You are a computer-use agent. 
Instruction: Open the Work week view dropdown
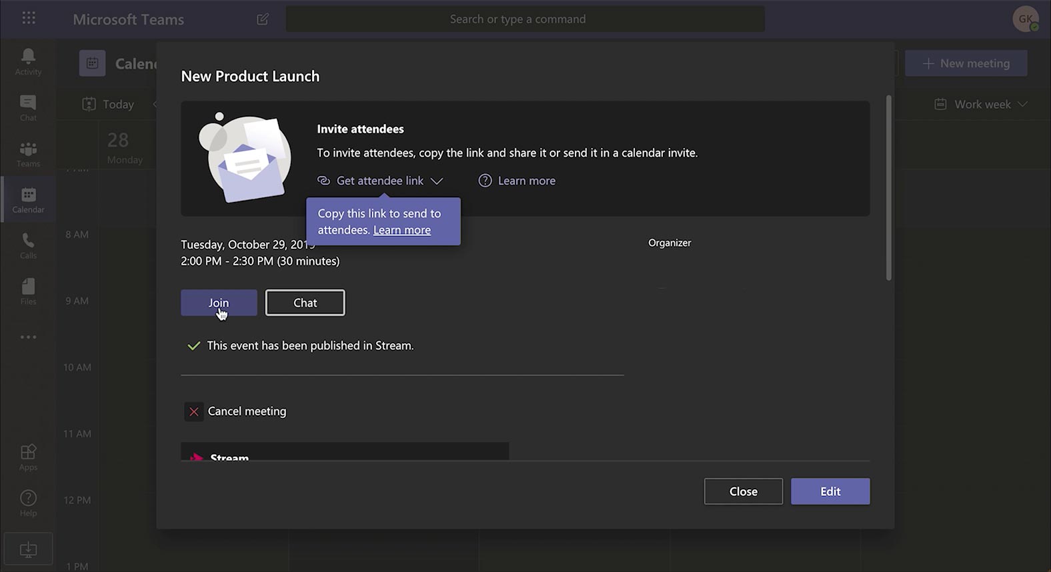(x=981, y=104)
